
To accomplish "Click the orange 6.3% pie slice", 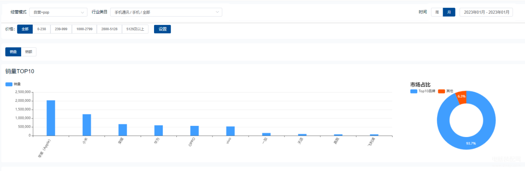I will (x=461, y=96).
